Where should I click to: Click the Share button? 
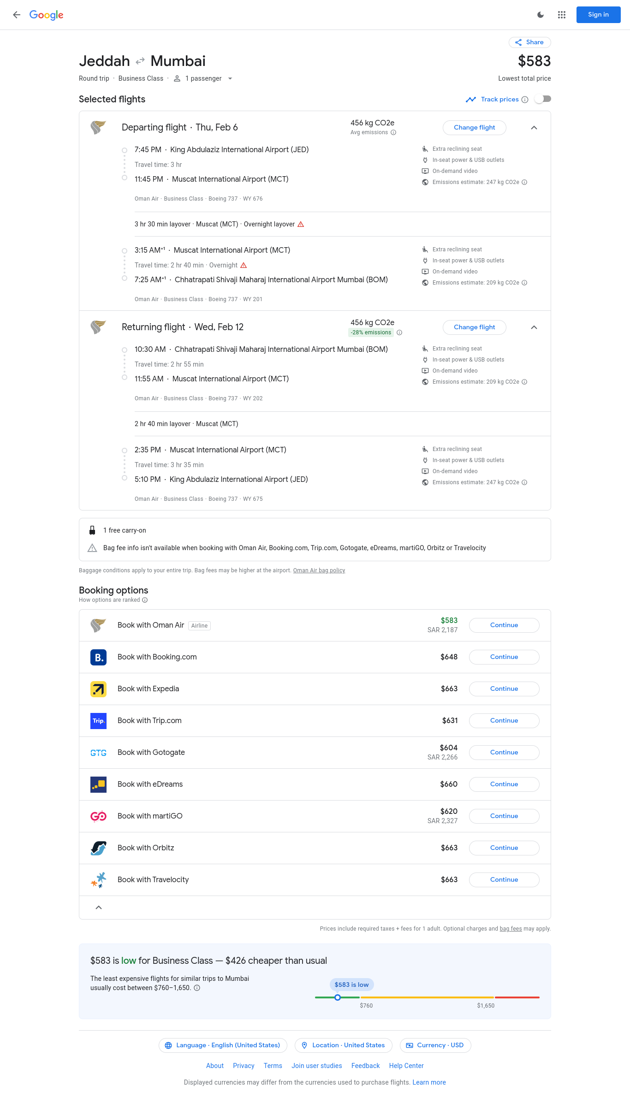point(529,42)
